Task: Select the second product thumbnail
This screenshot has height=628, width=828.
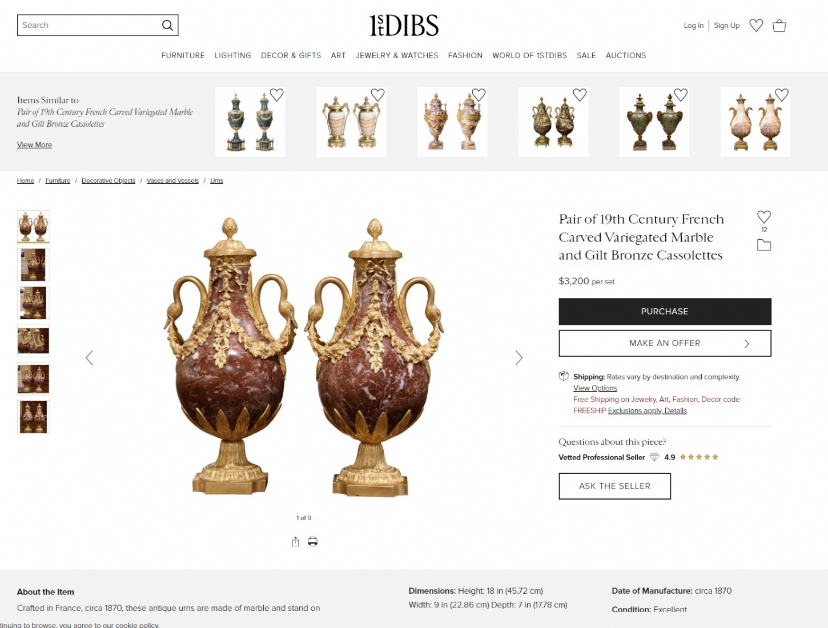Action: pos(33,265)
